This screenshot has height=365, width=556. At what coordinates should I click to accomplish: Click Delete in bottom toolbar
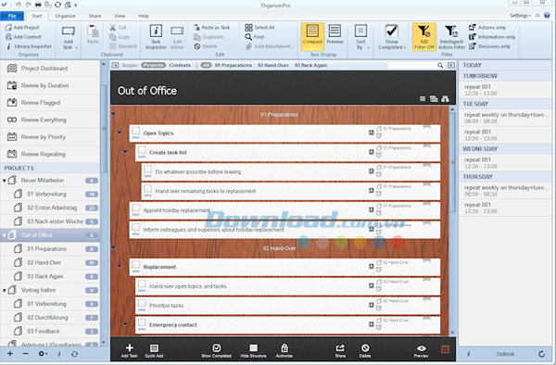click(x=365, y=350)
